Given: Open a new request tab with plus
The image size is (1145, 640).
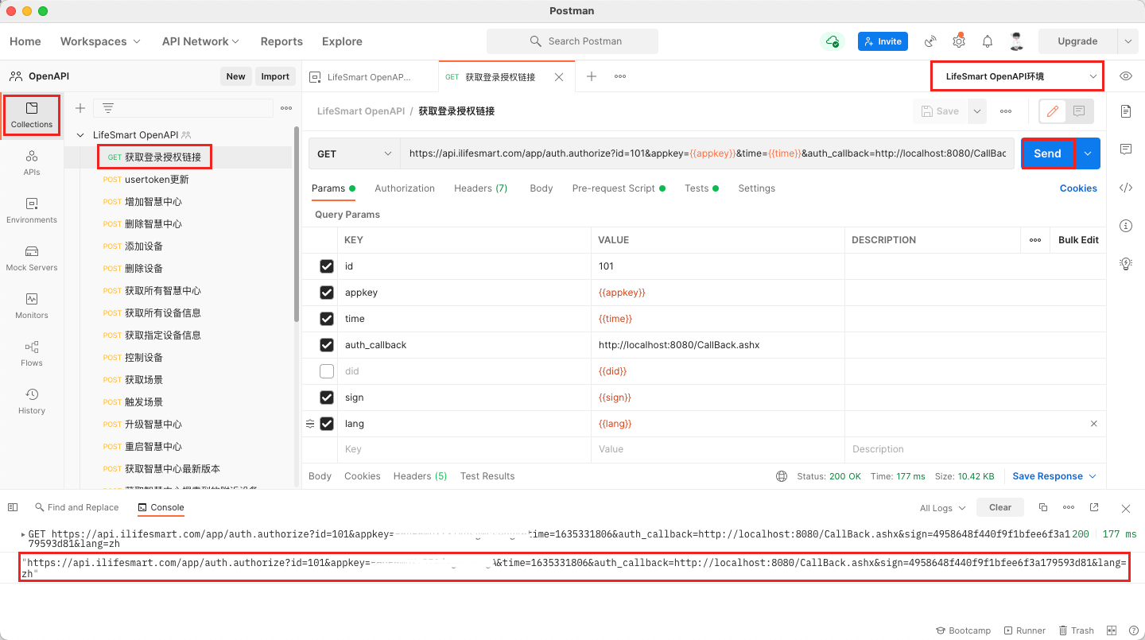Looking at the screenshot, I should pos(592,76).
